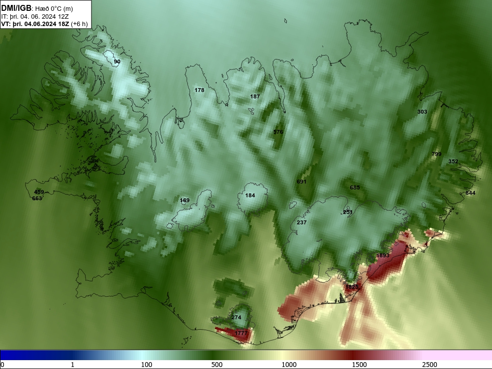Click the map value 1893
This screenshot has height=369, width=492.
coord(383,255)
